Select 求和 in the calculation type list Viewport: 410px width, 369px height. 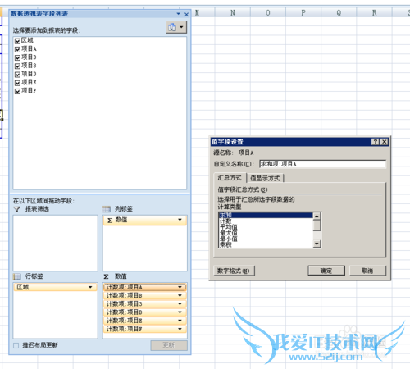click(266, 216)
